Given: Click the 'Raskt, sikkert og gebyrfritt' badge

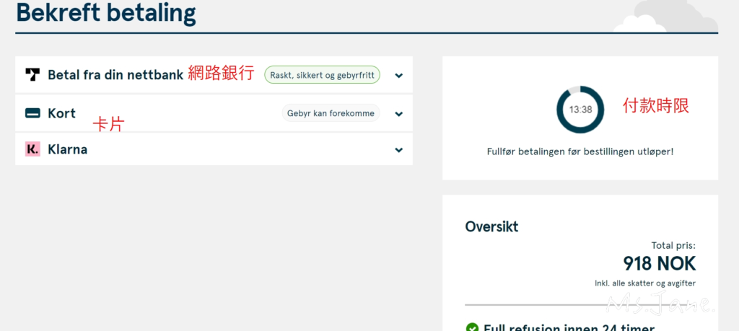Looking at the screenshot, I should coord(322,74).
